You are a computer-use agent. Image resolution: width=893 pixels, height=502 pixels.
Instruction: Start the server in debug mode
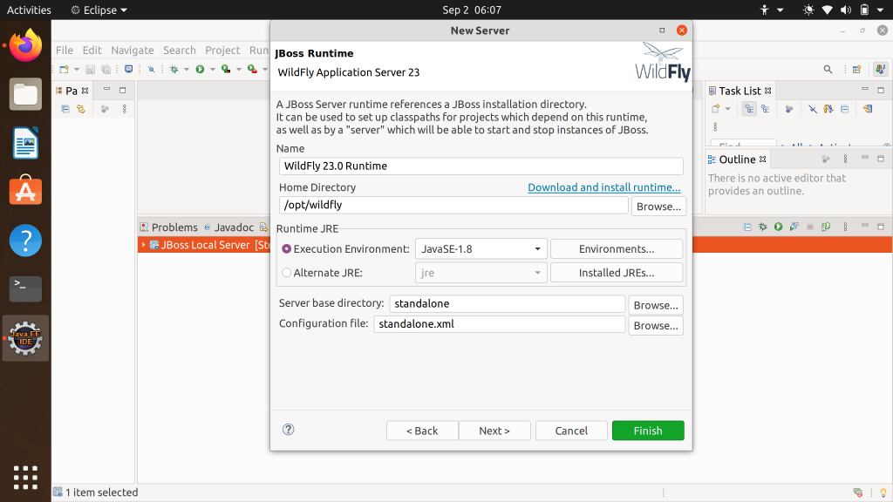pos(762,227)
